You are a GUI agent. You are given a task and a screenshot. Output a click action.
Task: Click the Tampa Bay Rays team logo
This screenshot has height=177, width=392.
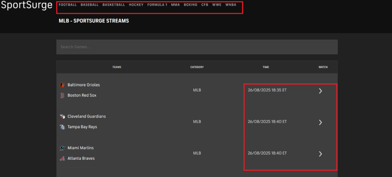(62, 127)
